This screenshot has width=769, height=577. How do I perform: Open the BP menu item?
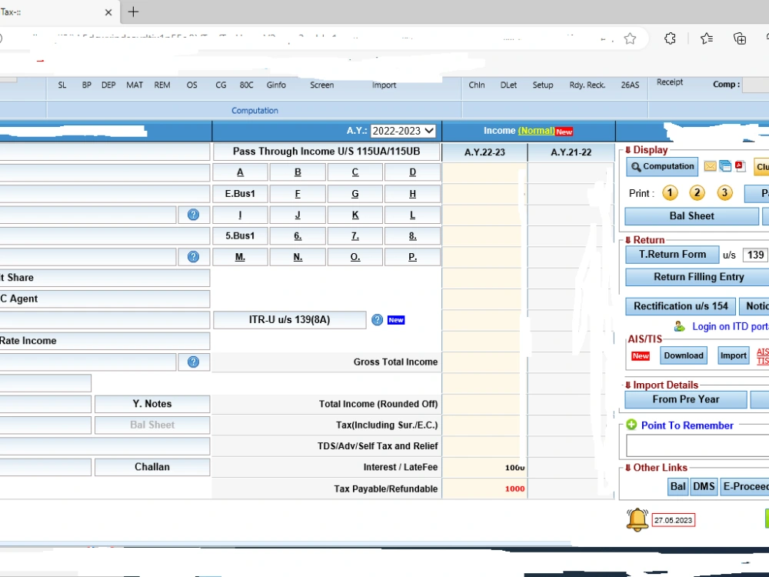(87, 85)
